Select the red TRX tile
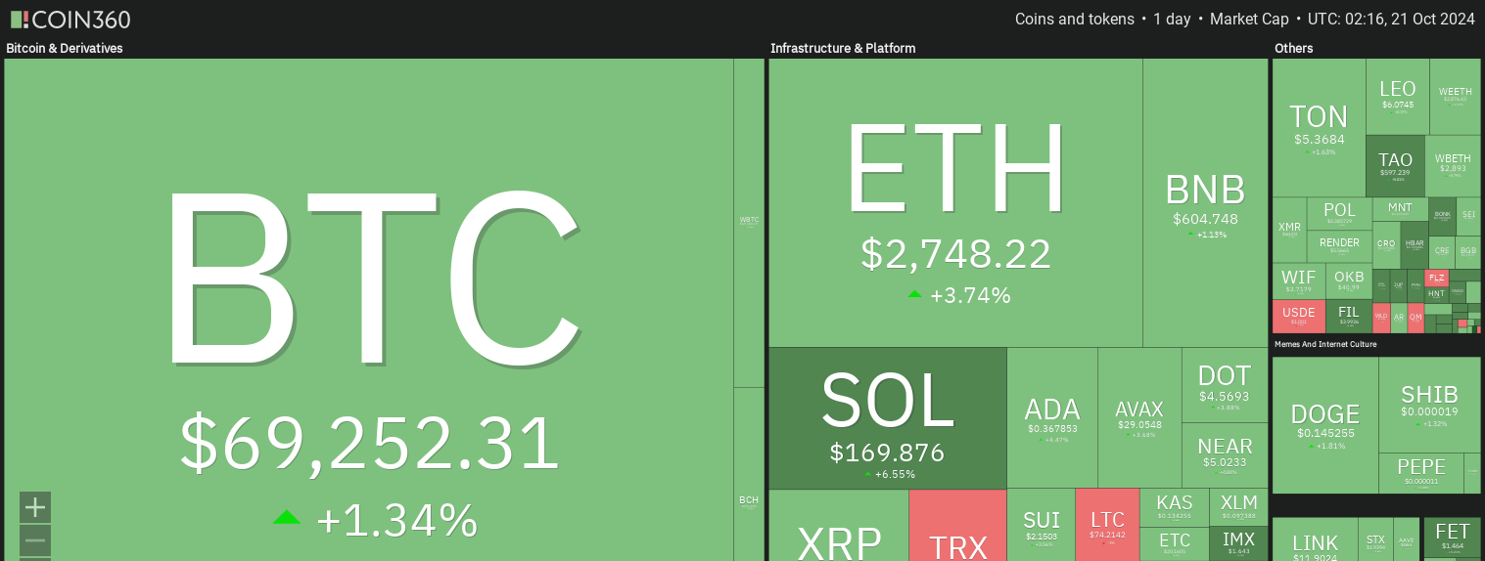The width and height of the screenshot is (1485, 561). 957,528
